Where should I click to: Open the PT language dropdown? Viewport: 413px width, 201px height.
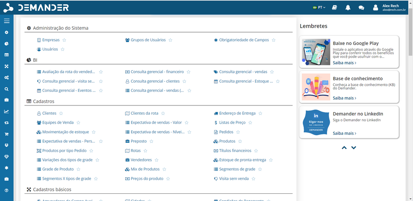[x=319, y=8]
